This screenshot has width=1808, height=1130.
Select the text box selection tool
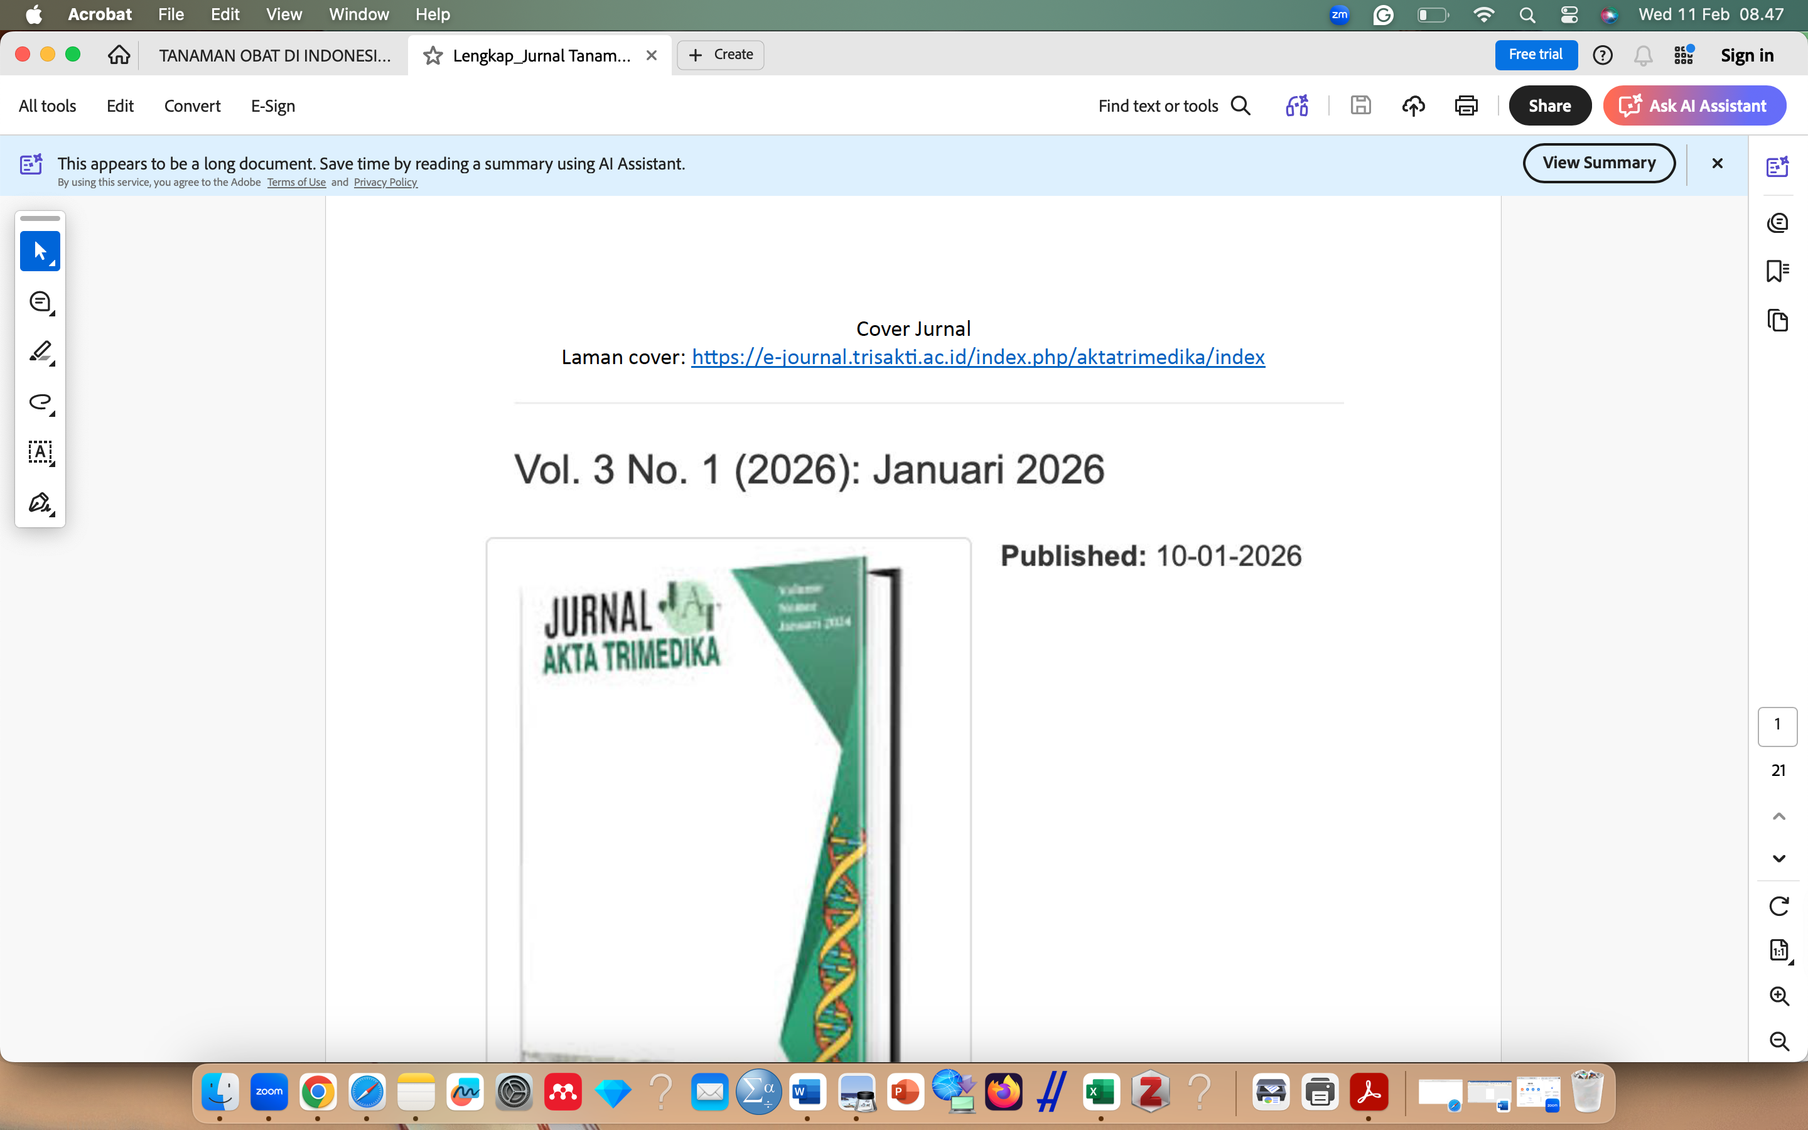point(40,452)
